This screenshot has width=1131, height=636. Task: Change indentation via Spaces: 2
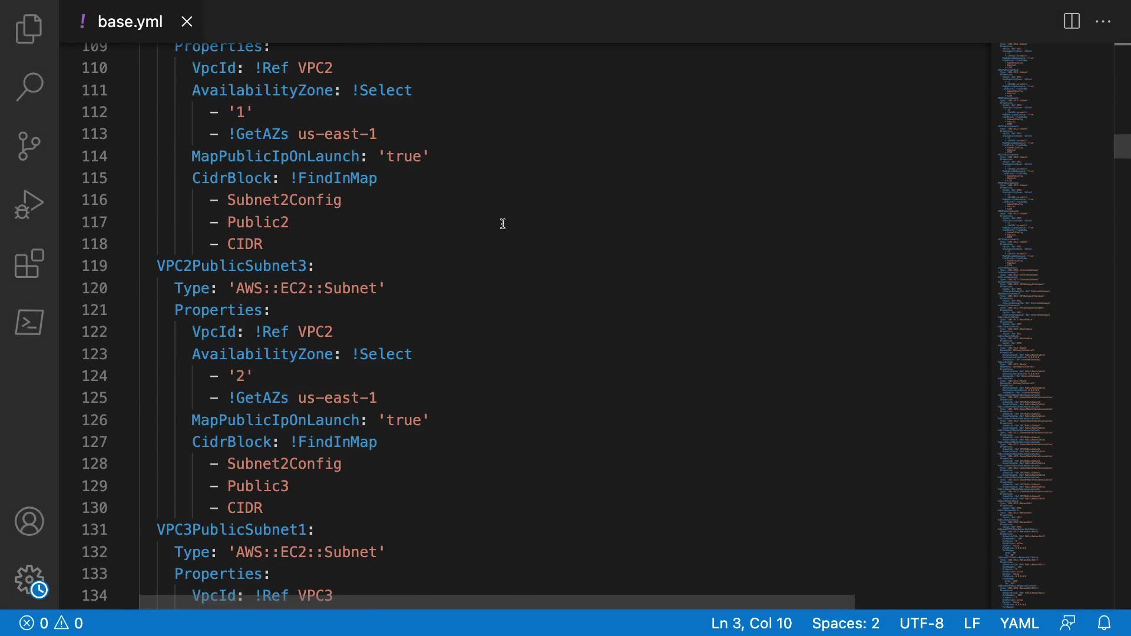pos(845,623)
